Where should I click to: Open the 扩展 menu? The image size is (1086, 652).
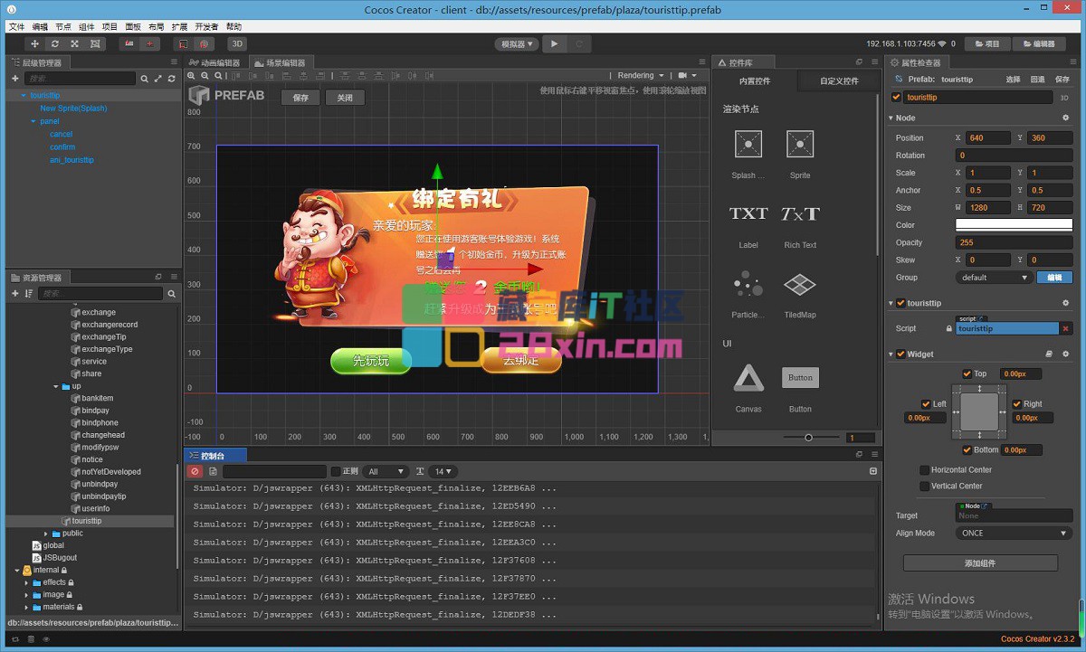(x=179, y=27)
